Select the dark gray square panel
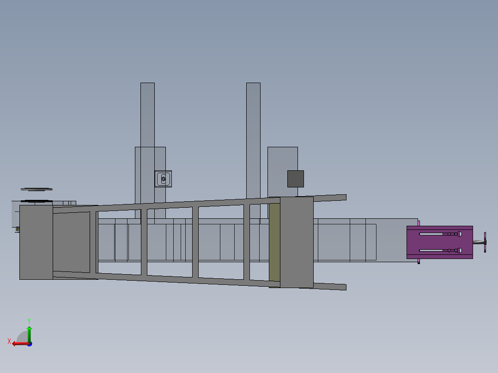Image resolution: width=498 pixels, height=373 pixels. coord(295,179)
